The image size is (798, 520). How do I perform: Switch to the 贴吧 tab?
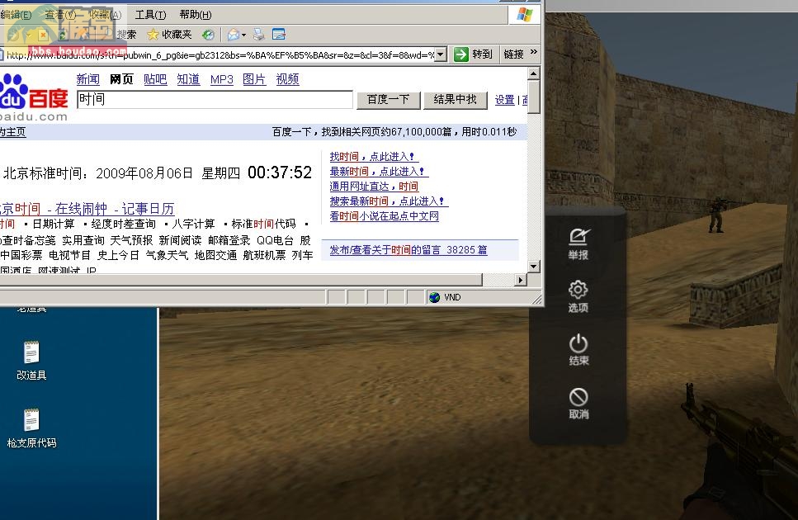click(154, 79)
